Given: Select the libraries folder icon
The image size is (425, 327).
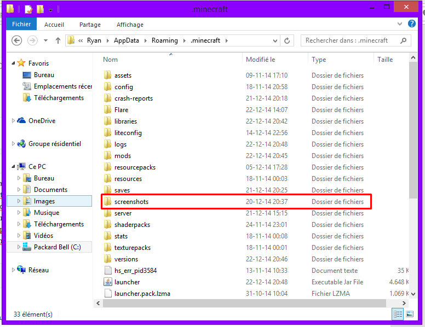Looking at the screenshot, I should point(108,121).
